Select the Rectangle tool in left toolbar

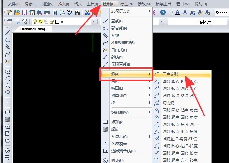tap(8, 112)
